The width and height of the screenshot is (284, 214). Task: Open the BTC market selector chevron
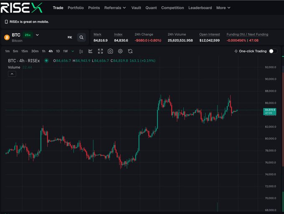click(x=37, y=35)
